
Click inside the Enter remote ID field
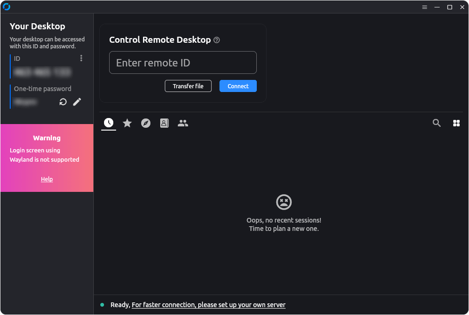click(x=182, y=62)
